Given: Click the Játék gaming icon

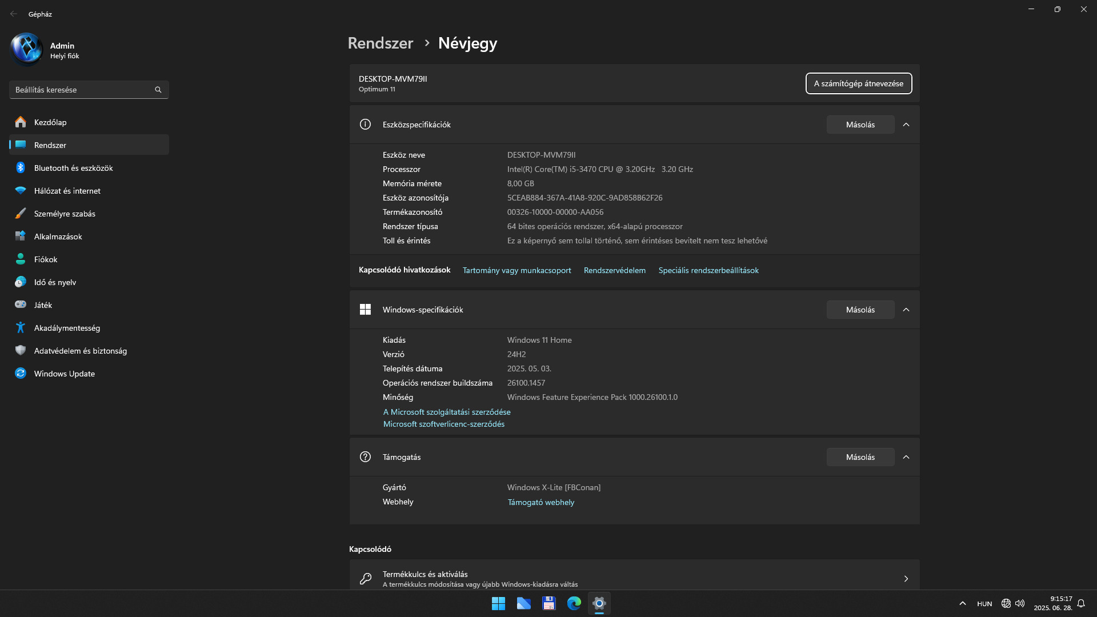Looking at the screenshot, I should pyautogui.click(x=21, y=305).
